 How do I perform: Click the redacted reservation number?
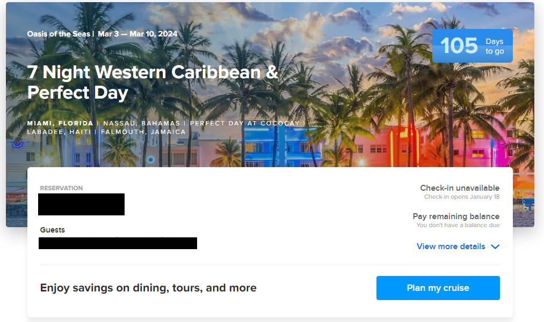click(81, 204)
